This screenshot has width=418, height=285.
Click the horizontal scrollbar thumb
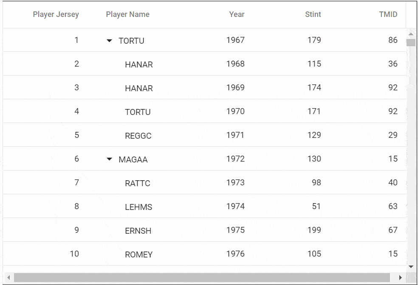[202, 277]
